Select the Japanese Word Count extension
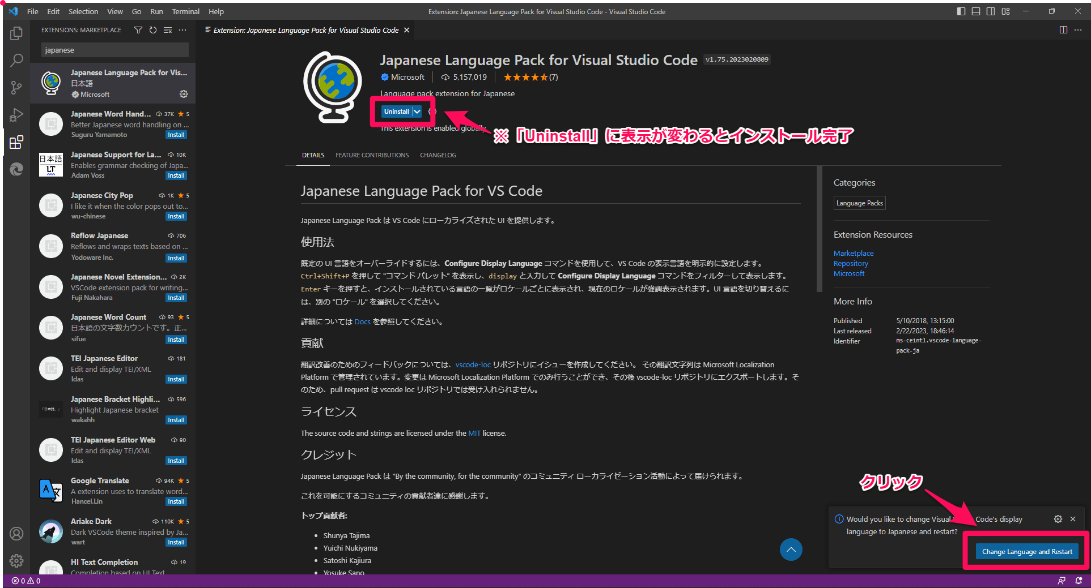1091x588 pixels. 113,328
